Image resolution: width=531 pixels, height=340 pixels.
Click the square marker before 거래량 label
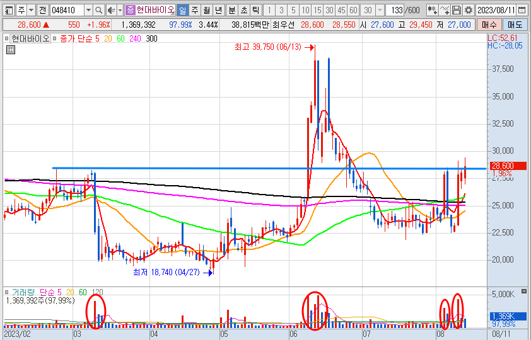tap(6, 292)
